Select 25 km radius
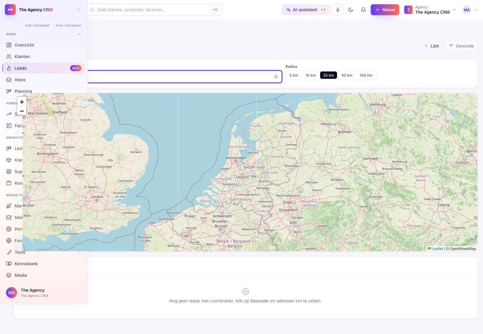This screenshot has width=483, height=334. [329, 75]
